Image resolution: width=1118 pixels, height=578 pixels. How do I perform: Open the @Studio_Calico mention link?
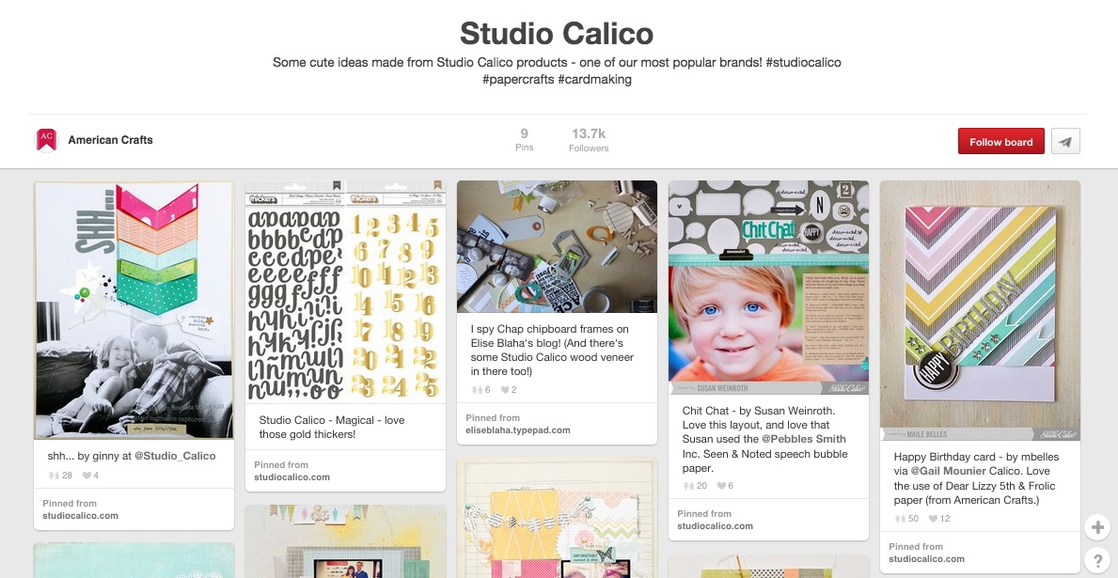tap(176, 456)
